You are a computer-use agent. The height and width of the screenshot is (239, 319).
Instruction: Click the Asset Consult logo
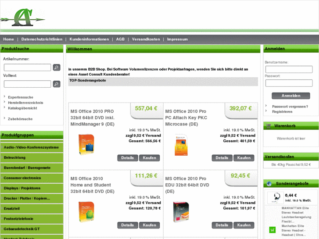[22, 18]
